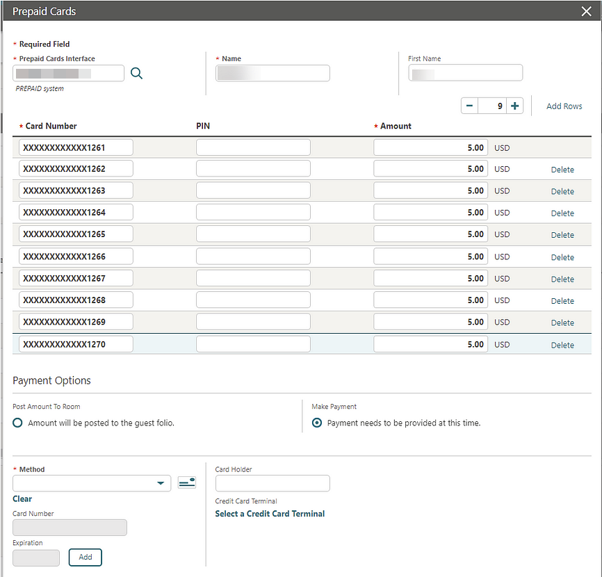Click the Card Number column header
Image resolution: width=602 pixels, height=577 pixels.
(x=51, y=126)
